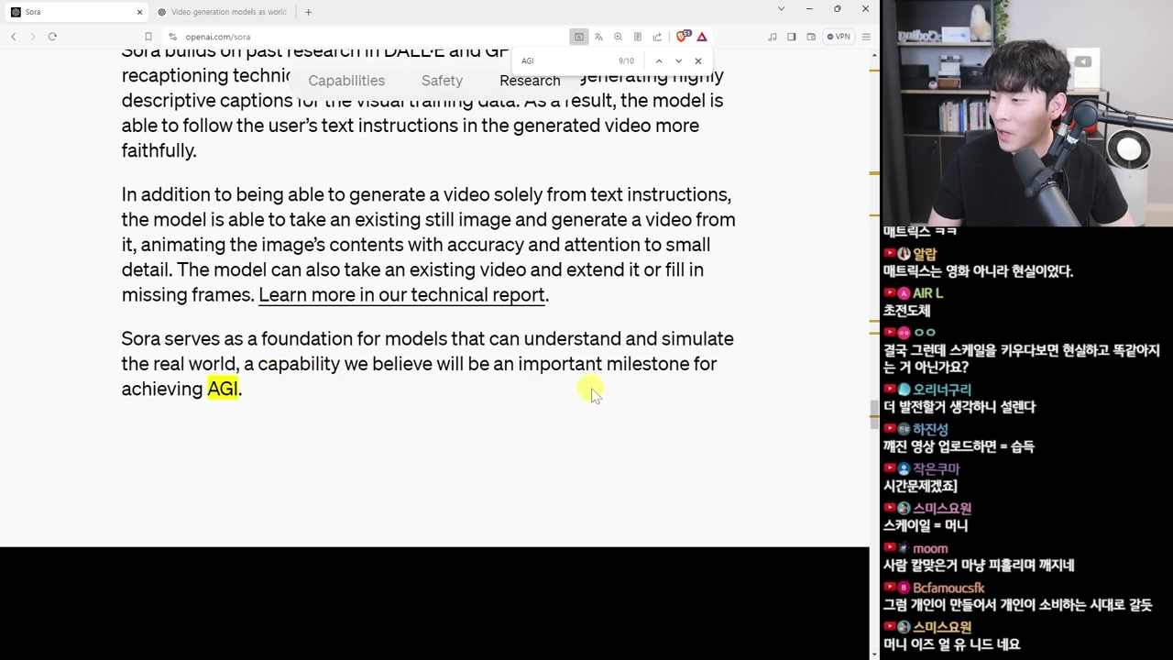
Task: Click chat message '스케이일 = 머니'
Action: (x=926, y=525)
